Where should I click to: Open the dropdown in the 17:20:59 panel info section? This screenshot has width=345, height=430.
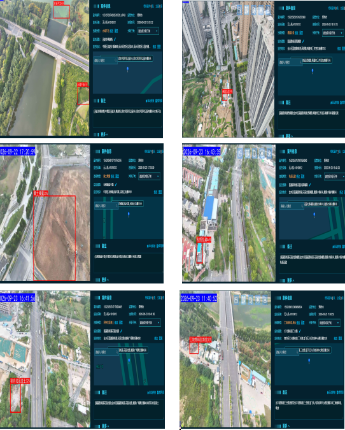149,176
